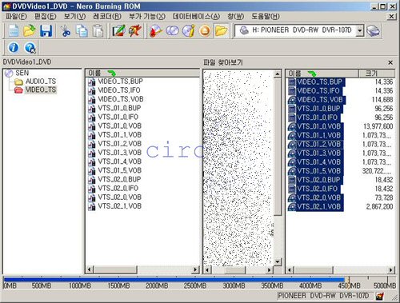This screenshot has width=400, height=303.
Task: Select VTS_02_1.VOB in file browser list
Action: (319, 206)
